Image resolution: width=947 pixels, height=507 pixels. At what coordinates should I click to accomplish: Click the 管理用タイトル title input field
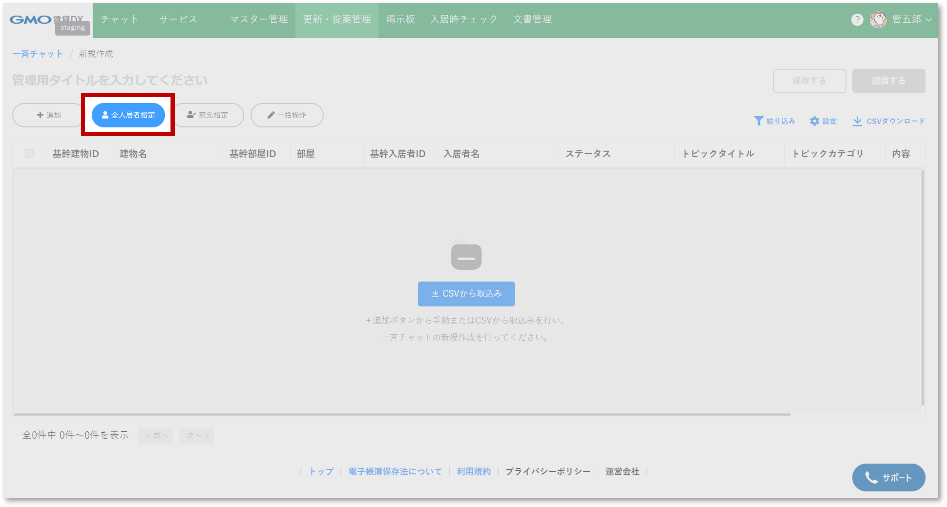pos(110,80)
